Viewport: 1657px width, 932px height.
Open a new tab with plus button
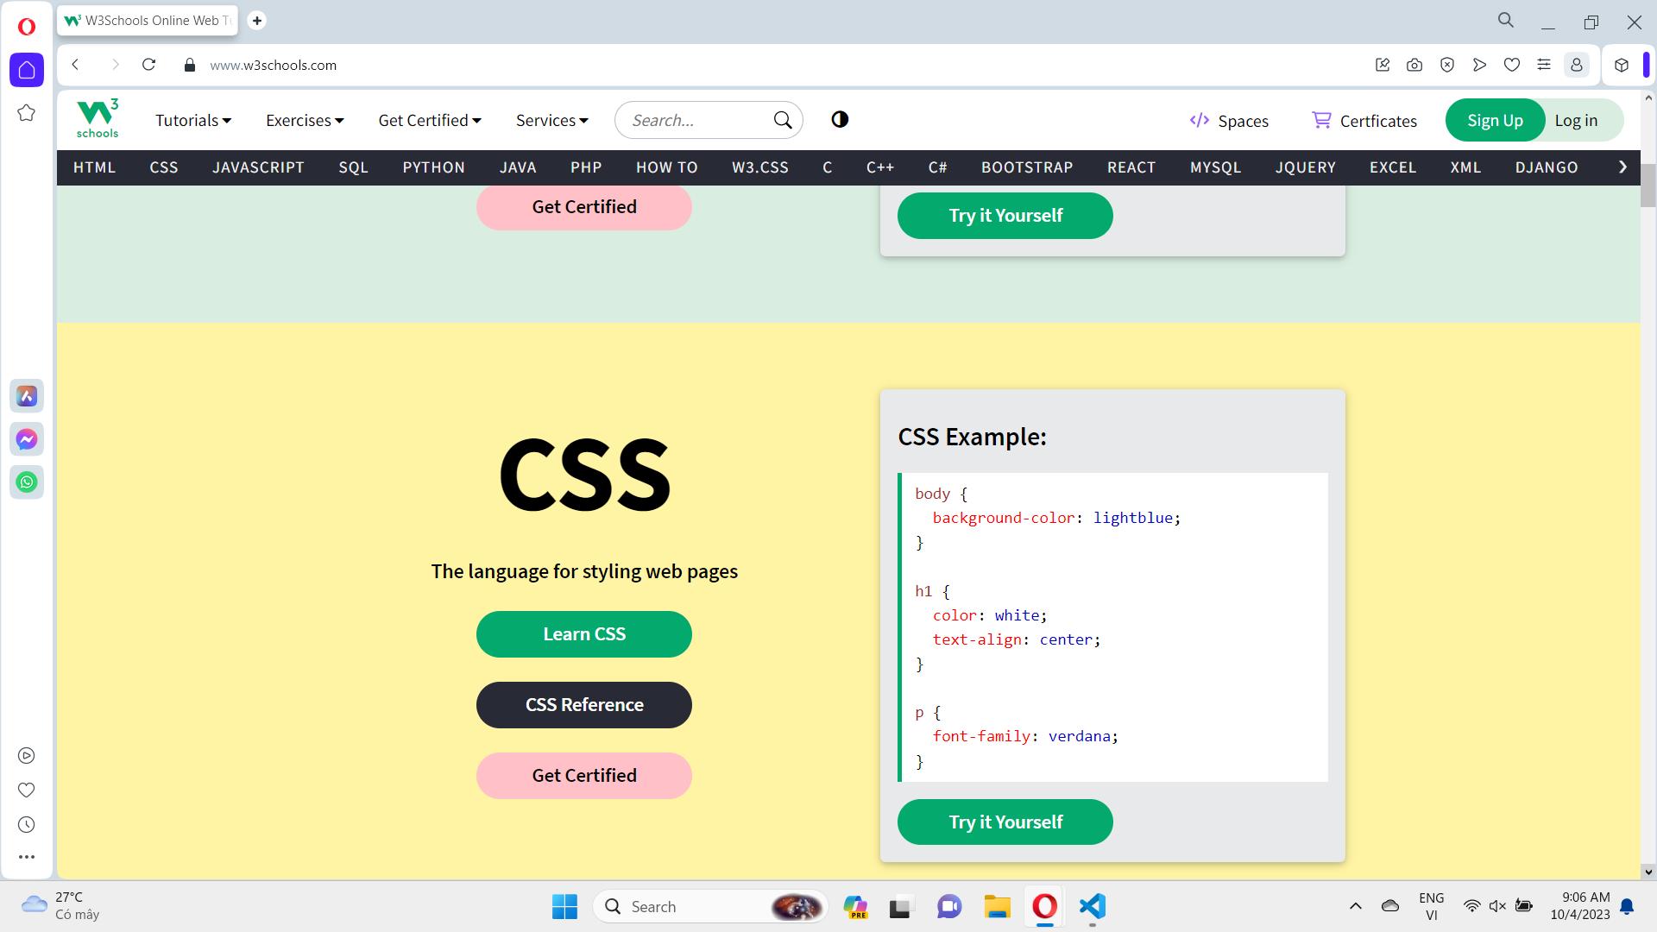click(x=256, y=21)
